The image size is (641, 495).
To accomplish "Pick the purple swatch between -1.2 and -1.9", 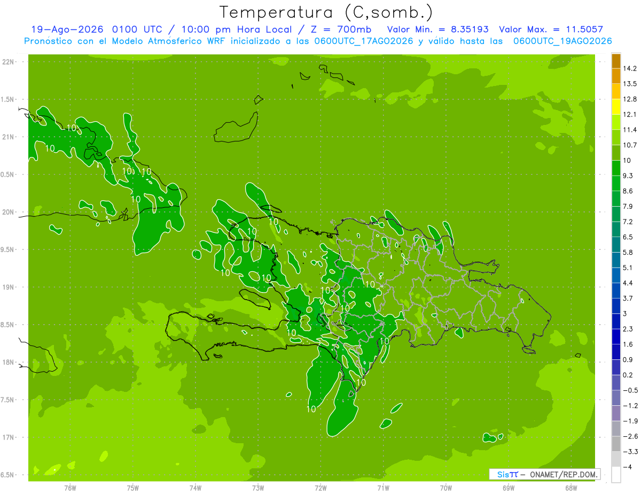I will [616, 413].
